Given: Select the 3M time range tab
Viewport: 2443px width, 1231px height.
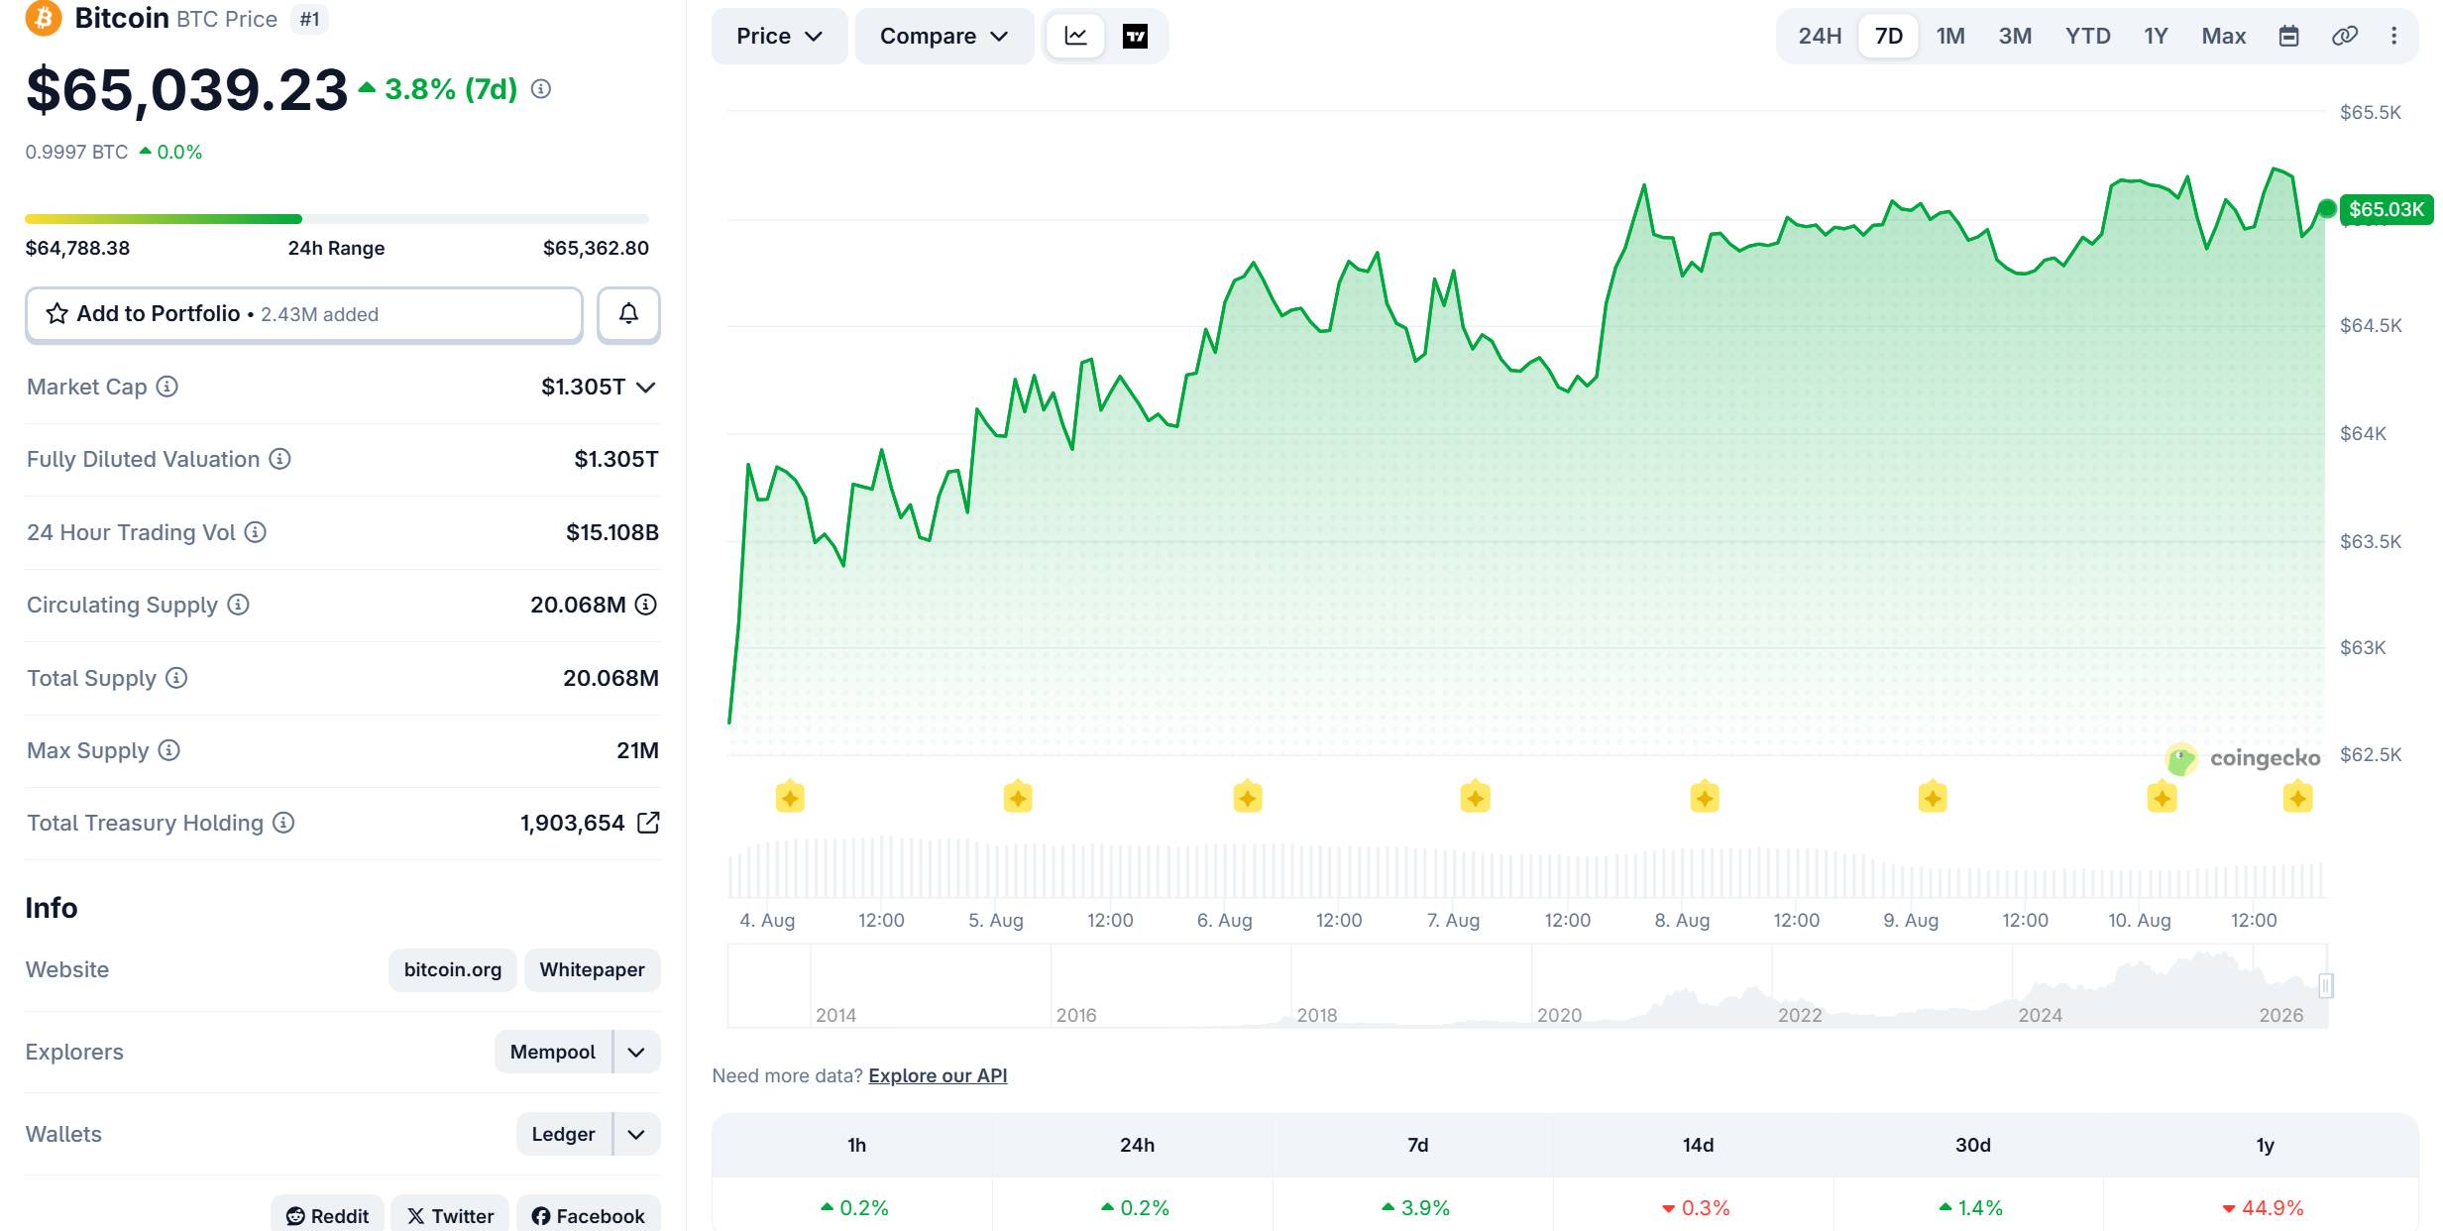Looking at the screenshot, I should pos(2015,37).
